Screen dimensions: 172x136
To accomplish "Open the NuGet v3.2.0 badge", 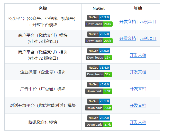I will 99,118.
